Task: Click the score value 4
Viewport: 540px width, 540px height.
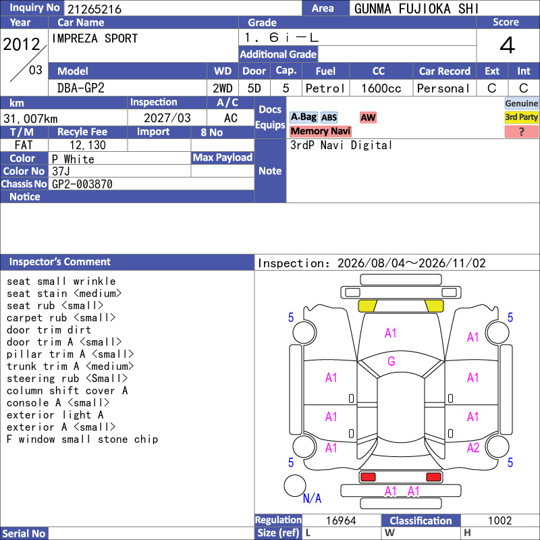Action: (508, 45)
